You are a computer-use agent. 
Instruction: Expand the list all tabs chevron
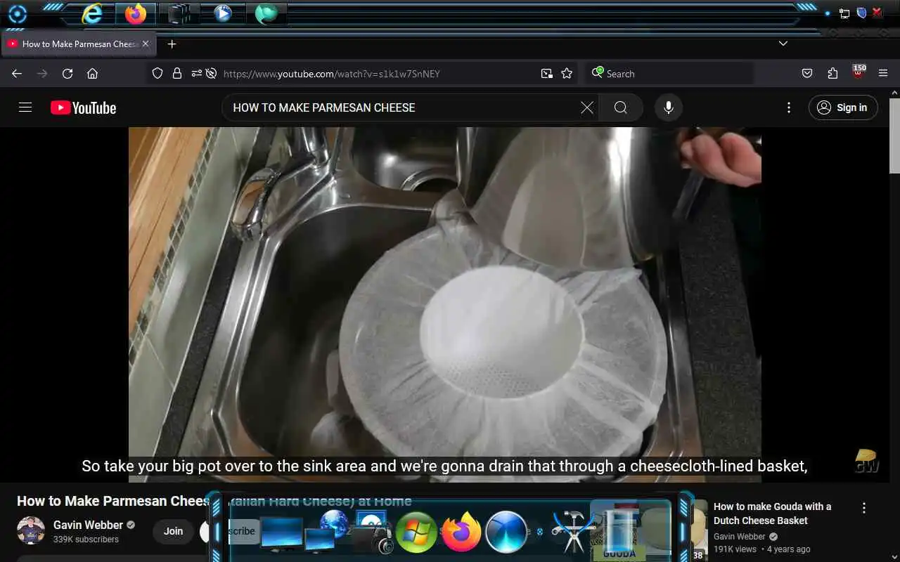tap(783, 44)
